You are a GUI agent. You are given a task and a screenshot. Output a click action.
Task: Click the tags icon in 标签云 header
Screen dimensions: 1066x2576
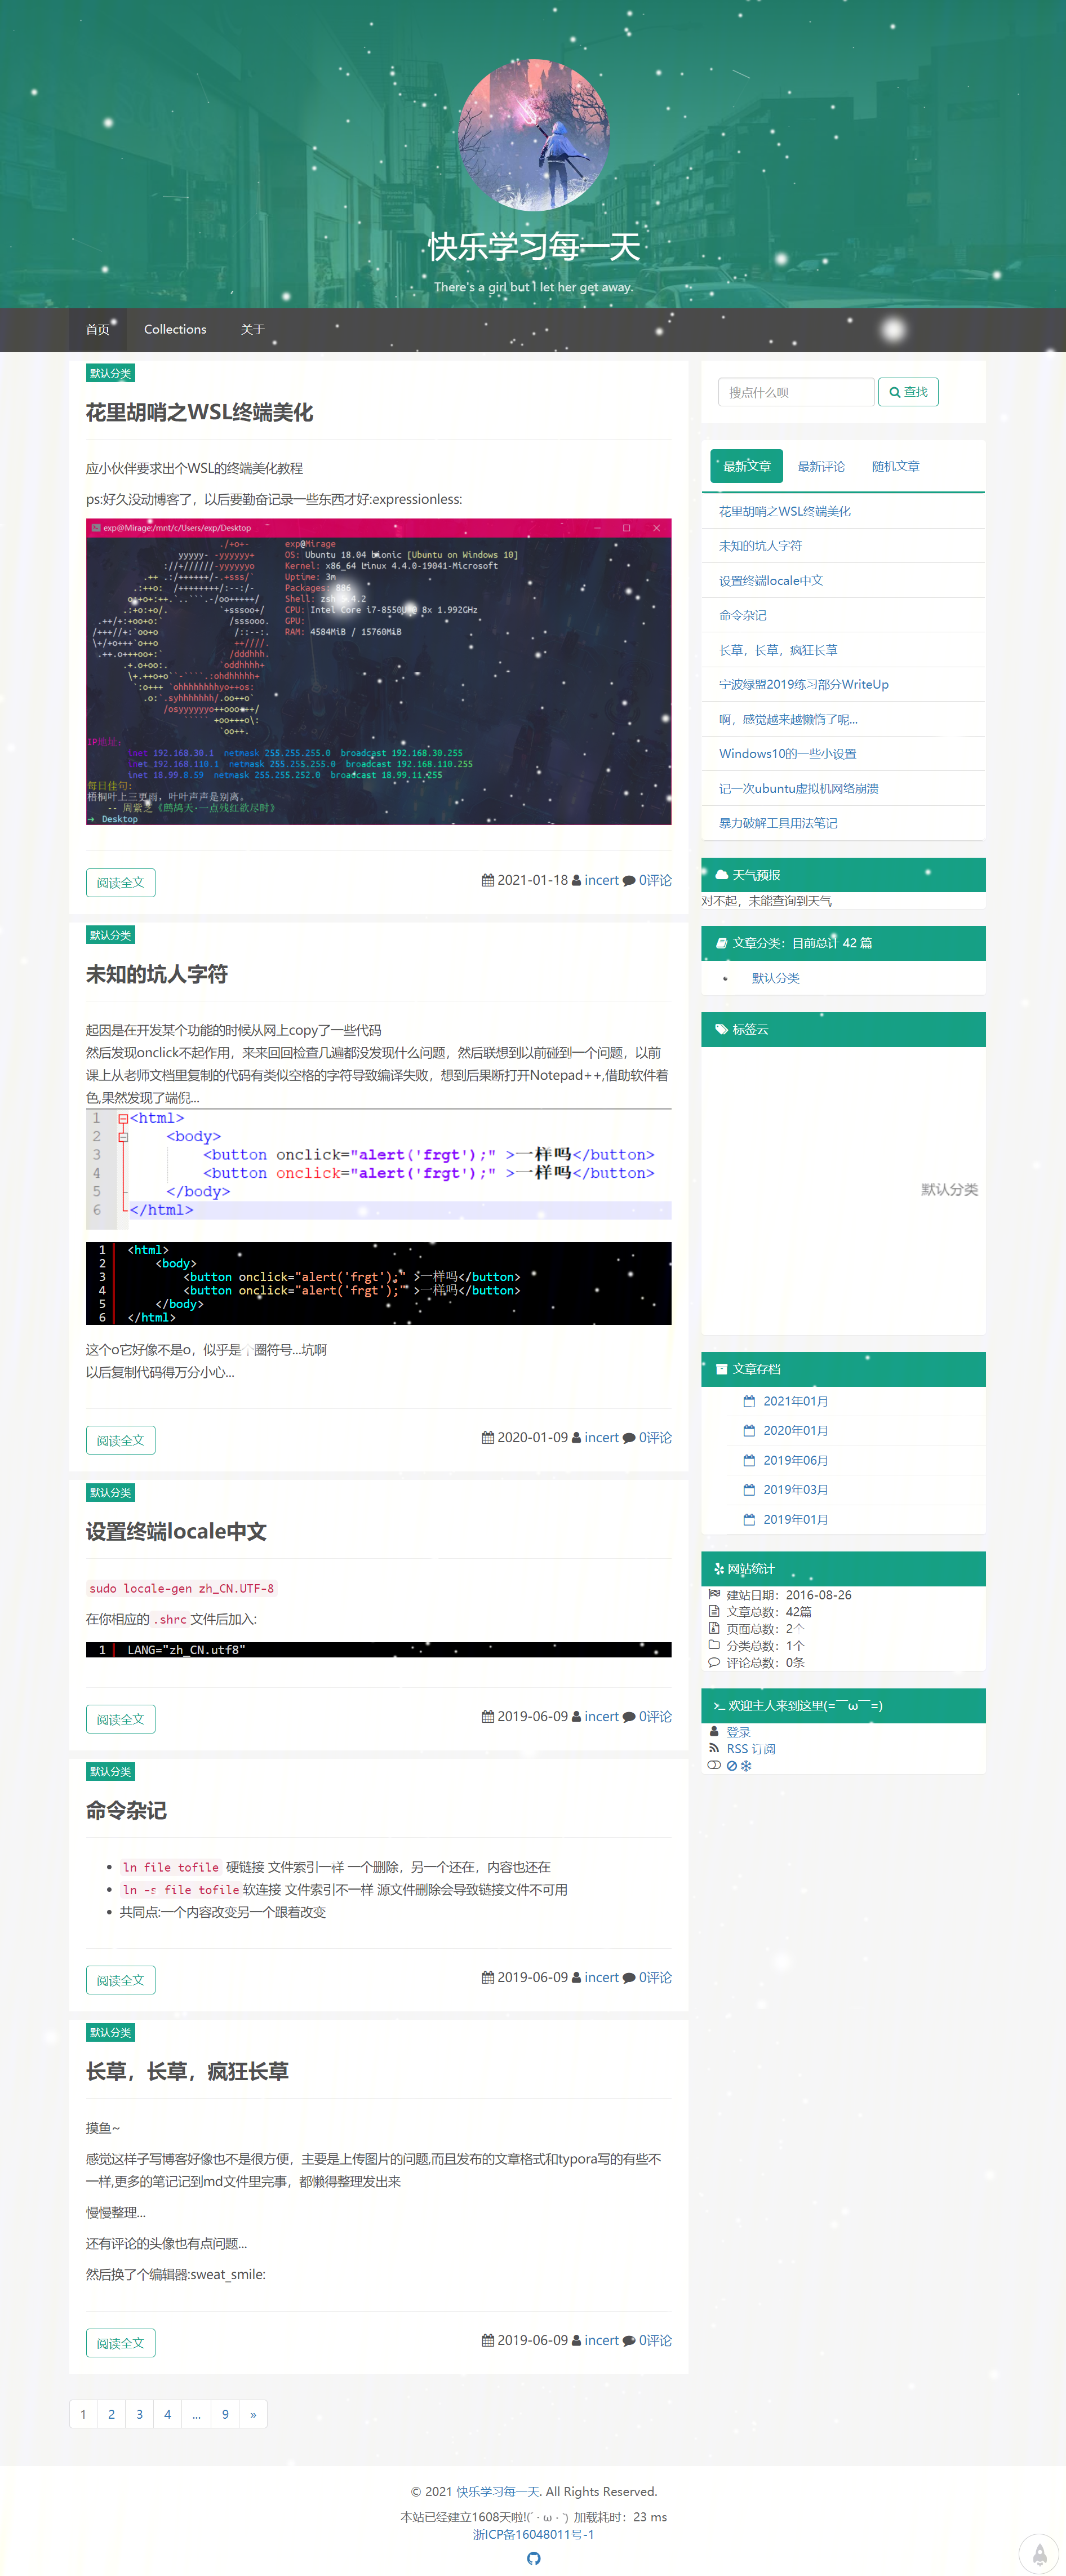tap(722, 1029)
